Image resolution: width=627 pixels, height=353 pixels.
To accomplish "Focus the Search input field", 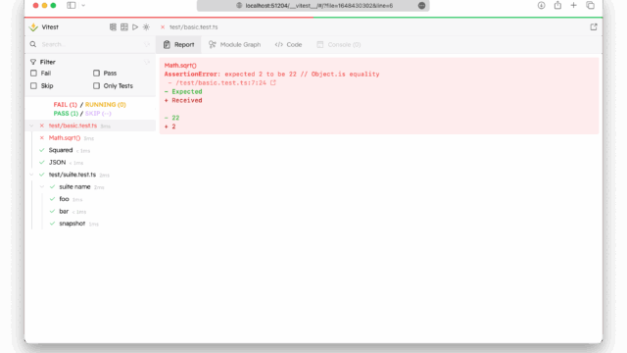I will click(90, 44).
